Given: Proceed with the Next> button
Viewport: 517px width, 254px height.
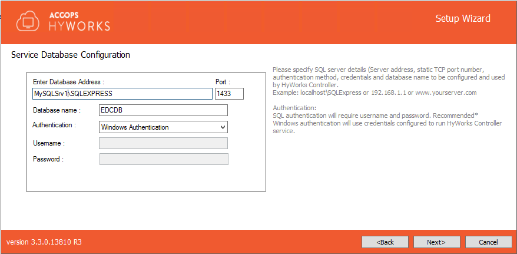Looking at the screenshot, I should coord(436,242).
